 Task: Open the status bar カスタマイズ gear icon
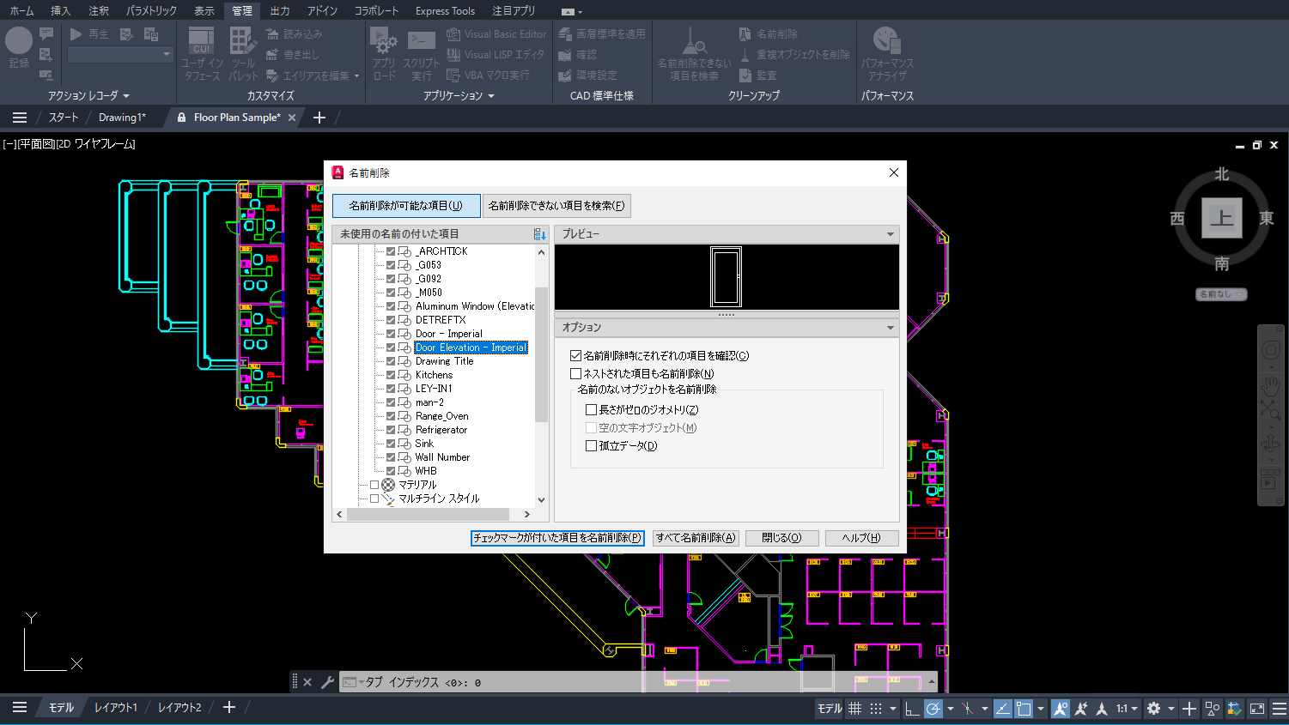[1154, 708]
